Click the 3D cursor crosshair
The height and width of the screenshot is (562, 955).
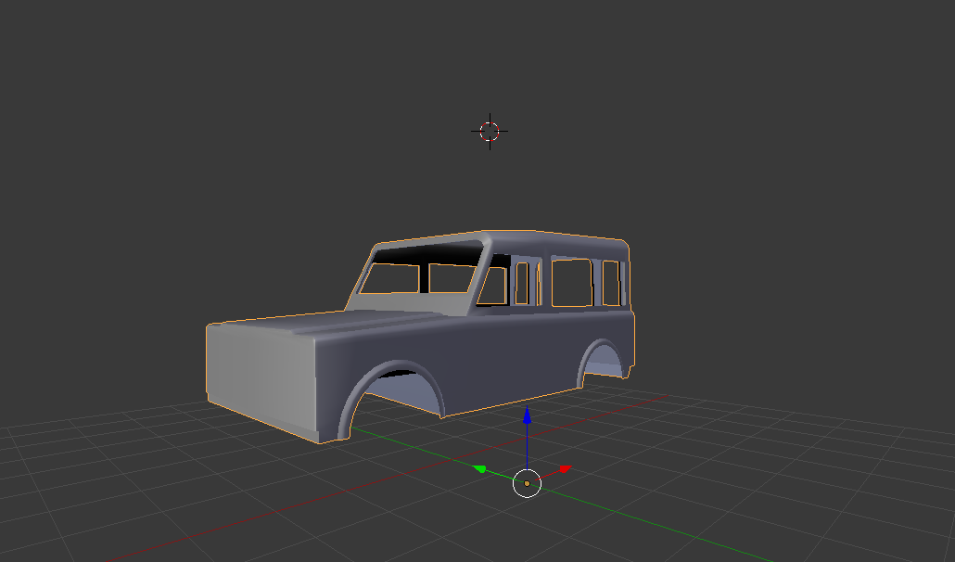[490, 131]
